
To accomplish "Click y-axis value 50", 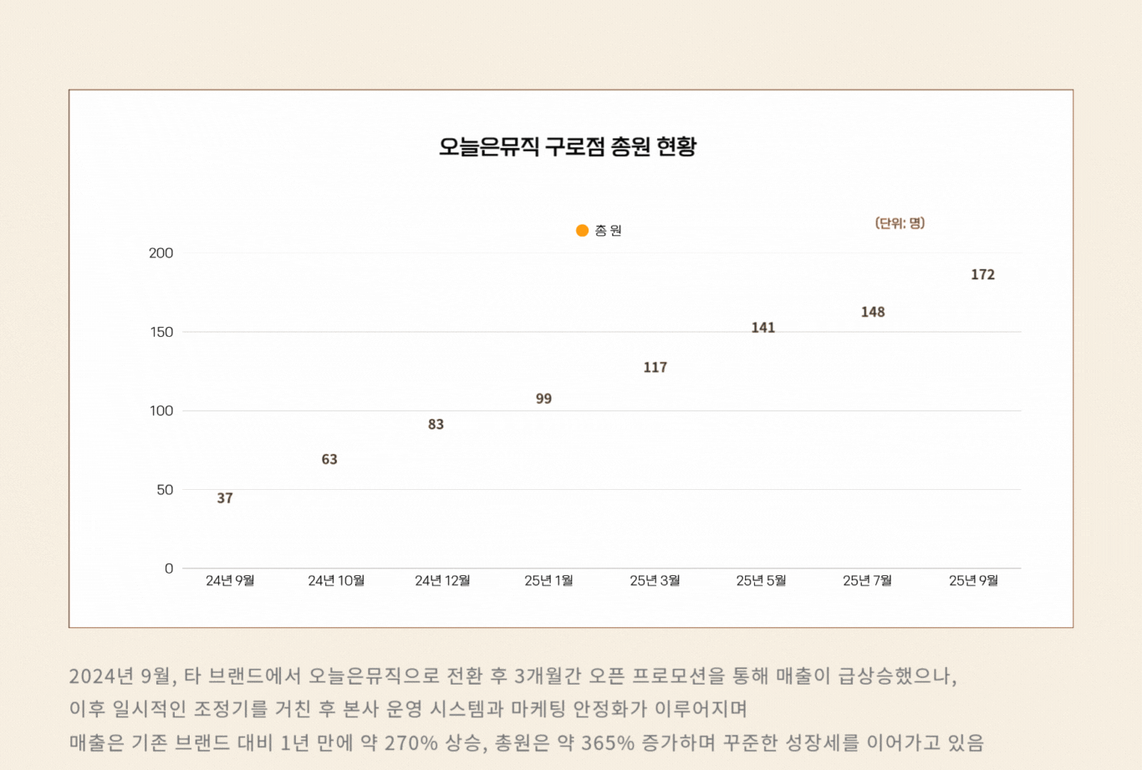I will point(165,490).
